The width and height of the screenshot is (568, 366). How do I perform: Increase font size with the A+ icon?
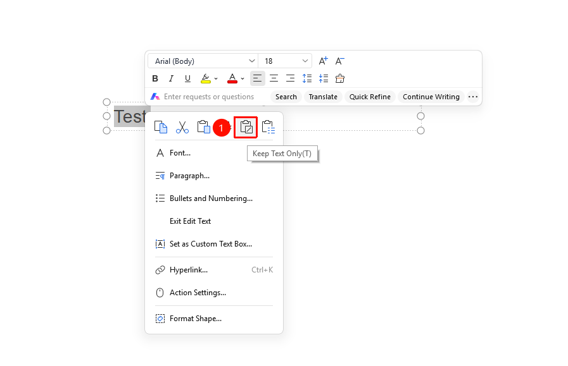(323, 61)
